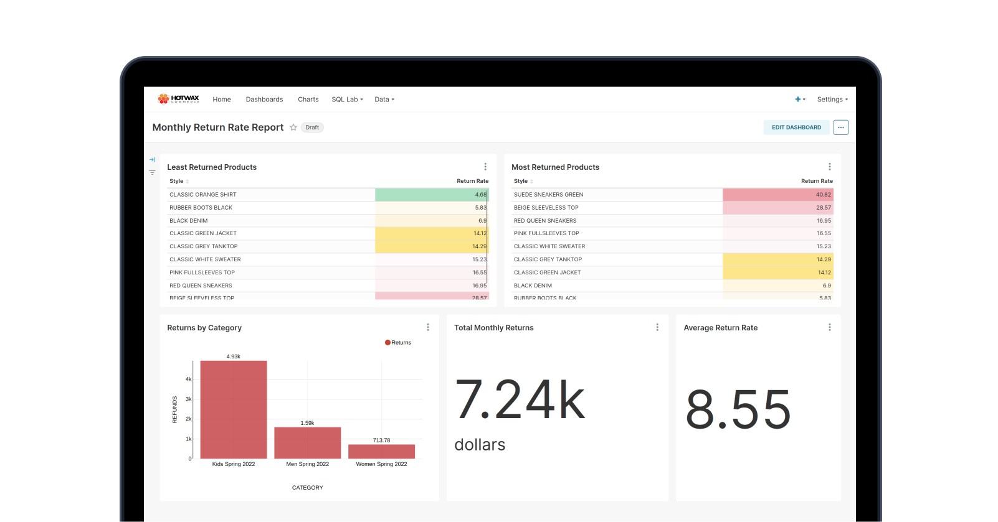Open the Charts menu item
Screen dimensions: 998x522
click(308, 100)
